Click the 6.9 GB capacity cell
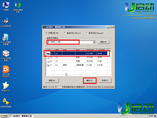 pos(100,65)
